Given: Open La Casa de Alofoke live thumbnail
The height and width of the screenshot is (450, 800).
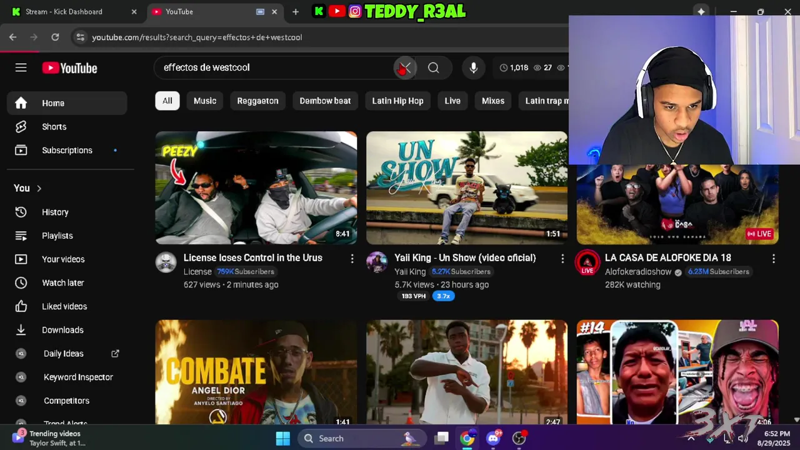Looking at the screenshot, I should tap(677, 204).
